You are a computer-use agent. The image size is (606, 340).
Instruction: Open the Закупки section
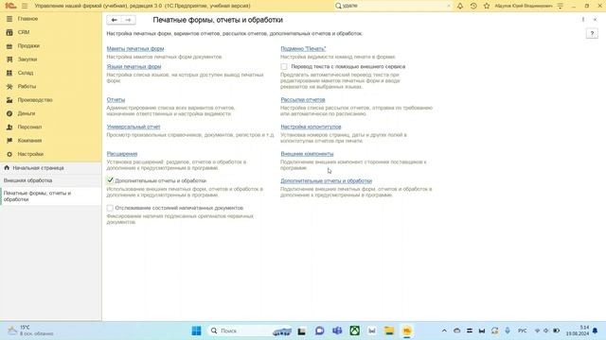point(27,59)
